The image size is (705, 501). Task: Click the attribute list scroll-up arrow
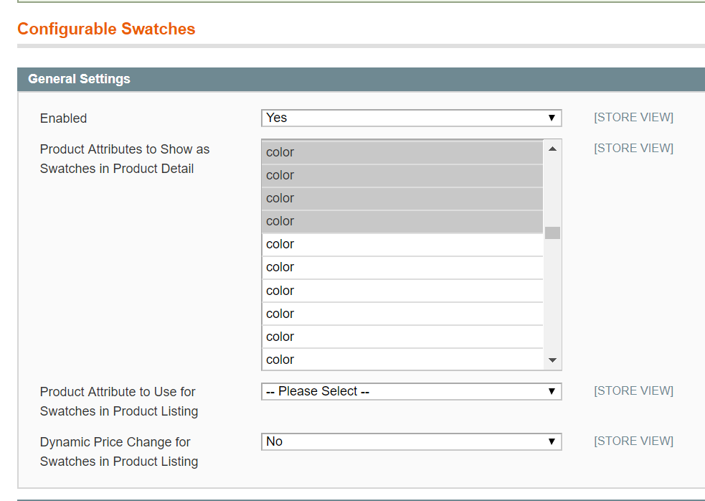click(552, 149)
